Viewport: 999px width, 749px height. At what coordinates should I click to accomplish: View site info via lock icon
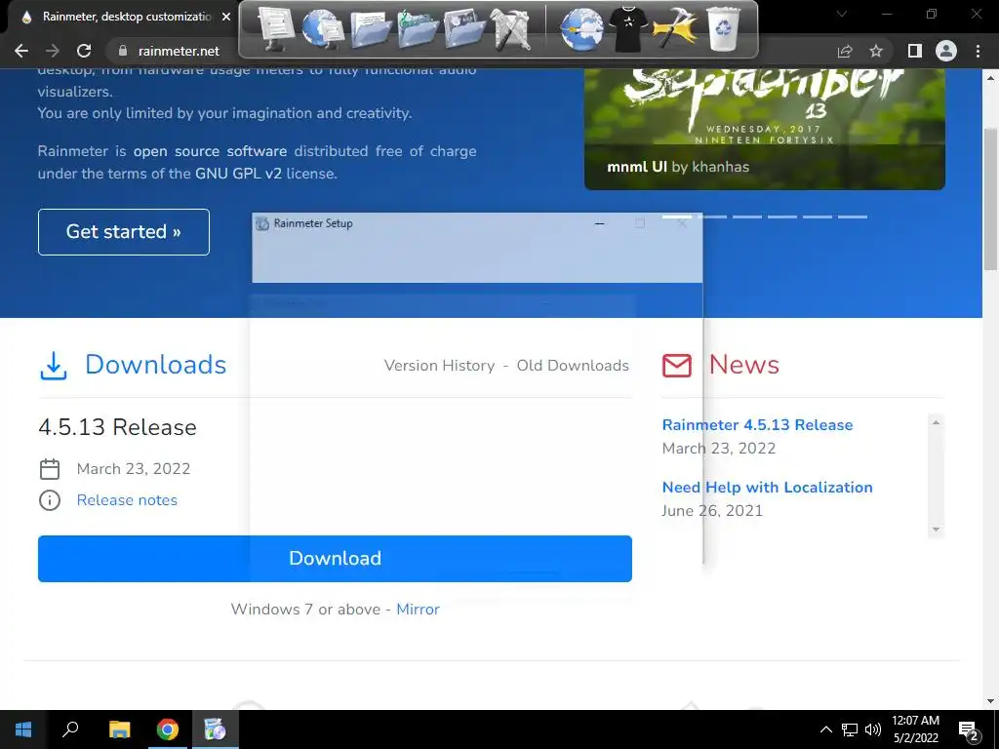pos(123,51)
